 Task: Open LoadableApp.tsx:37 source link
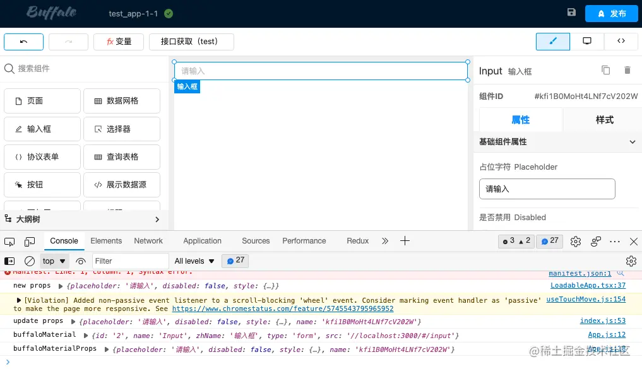588,286
